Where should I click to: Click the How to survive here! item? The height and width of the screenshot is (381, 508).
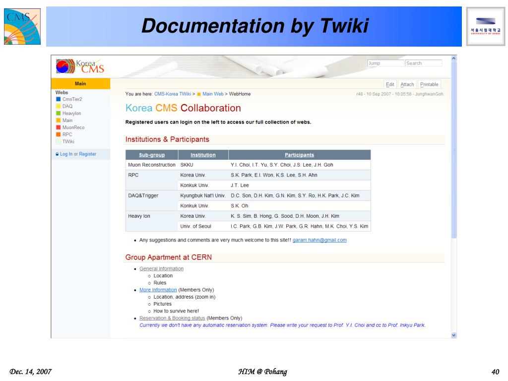176,311
